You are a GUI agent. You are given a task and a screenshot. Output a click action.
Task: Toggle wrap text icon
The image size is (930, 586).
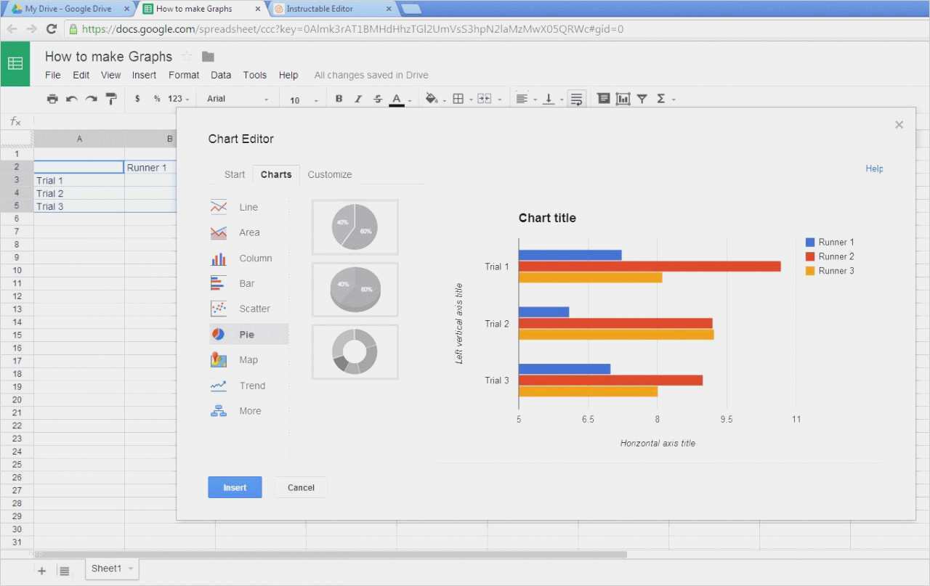576,99
